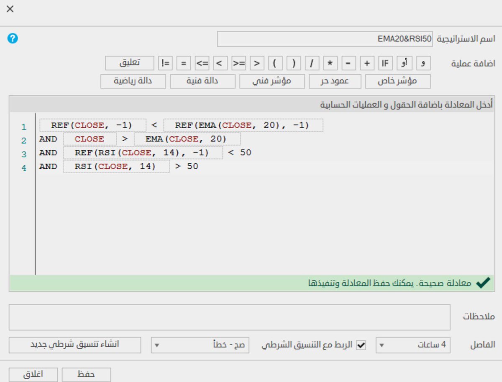Image resolution: width=502 pixels, height=382 pixels.
Task: Select the standalone CLOSE token on line 2
Action: point(90,139)
